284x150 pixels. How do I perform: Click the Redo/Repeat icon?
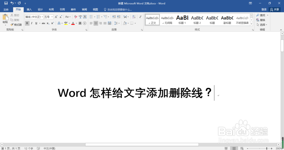pyautogui.click(x=19, y=3)
